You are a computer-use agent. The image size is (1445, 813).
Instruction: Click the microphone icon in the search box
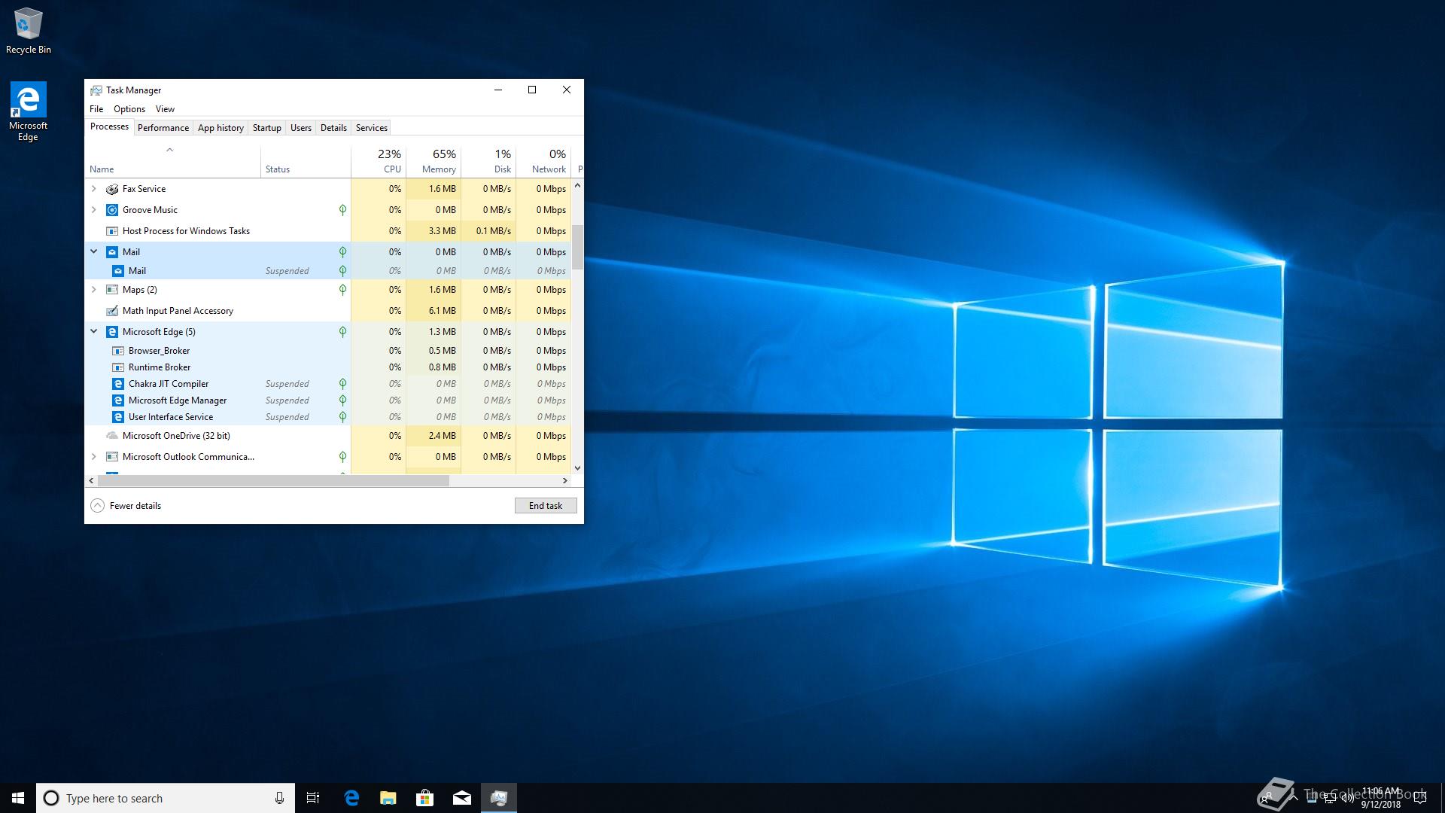(x=279, y=798)
